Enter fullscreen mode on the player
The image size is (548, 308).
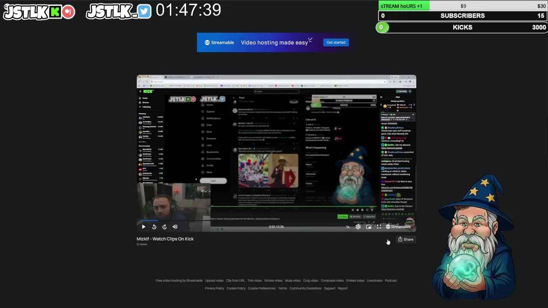pyautogui.click(x=379, y=227)
